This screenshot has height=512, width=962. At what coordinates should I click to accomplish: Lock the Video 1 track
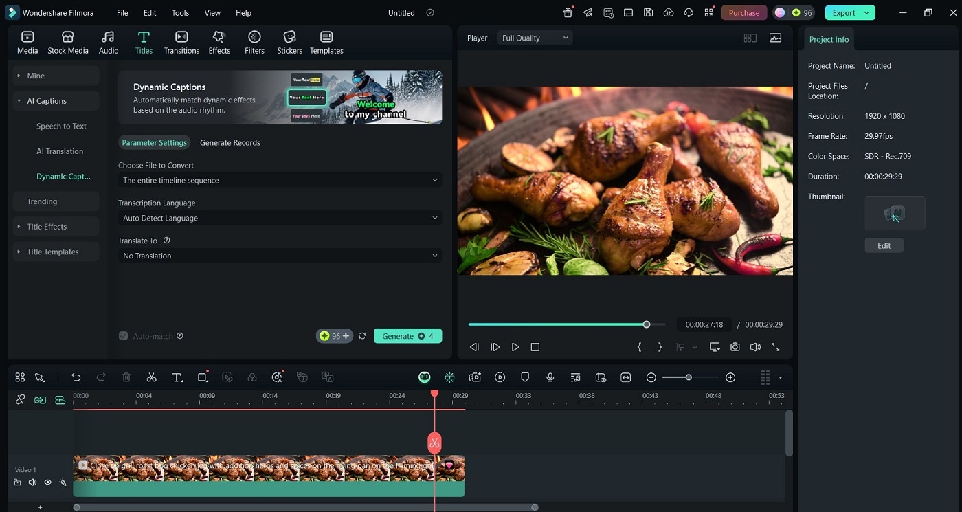(x=17, y=482)
